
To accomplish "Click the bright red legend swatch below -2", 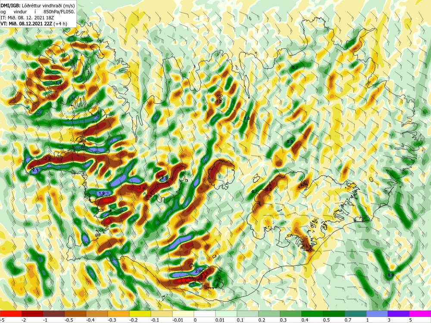I will [11, 314].
